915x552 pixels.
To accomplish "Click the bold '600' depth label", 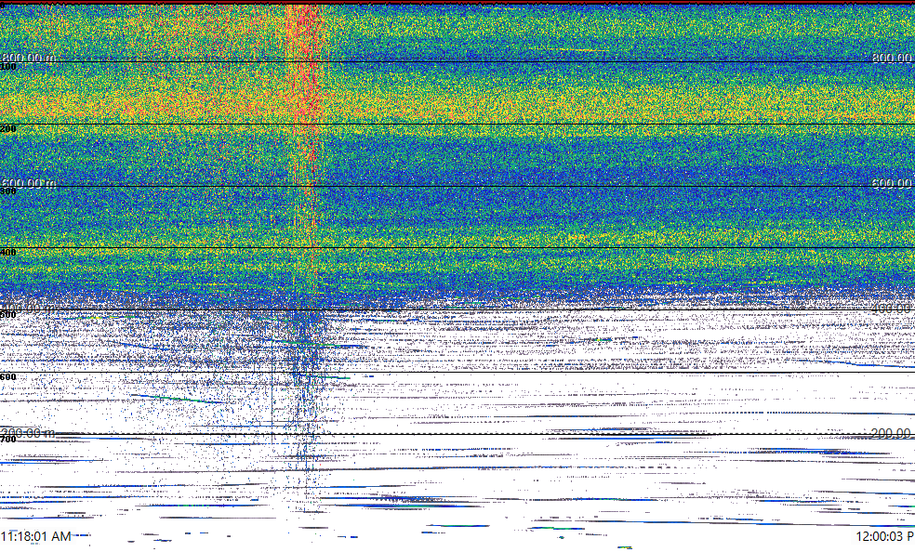I will [8, 377].
